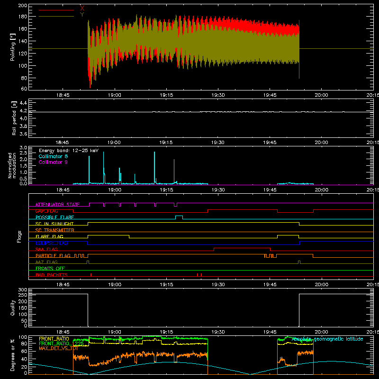Click the red SAA_FLAG raised segment
Viewport: 379px width, 379px height.
click(x=242, y=248)
